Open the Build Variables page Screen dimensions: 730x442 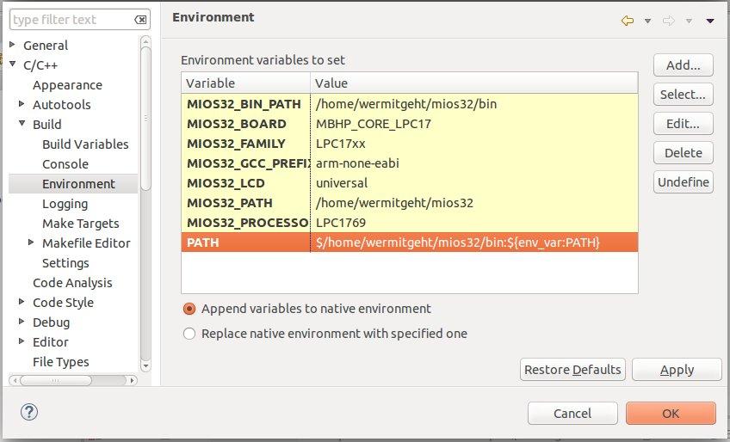(x=85, y=144)
